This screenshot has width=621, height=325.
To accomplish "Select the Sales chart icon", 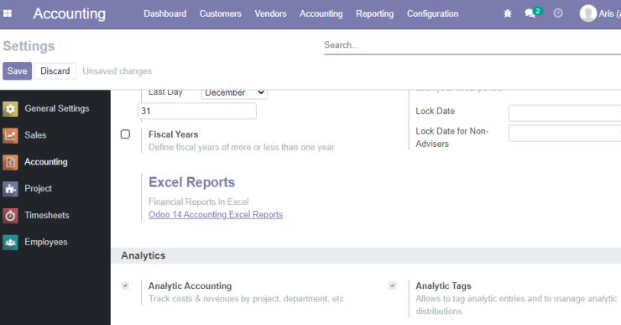I will click(10, 135).
